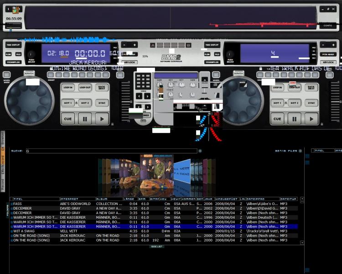342x274 pixels.
Task: Decrease right deck pitch with minus button
Action: coord(323,45)
